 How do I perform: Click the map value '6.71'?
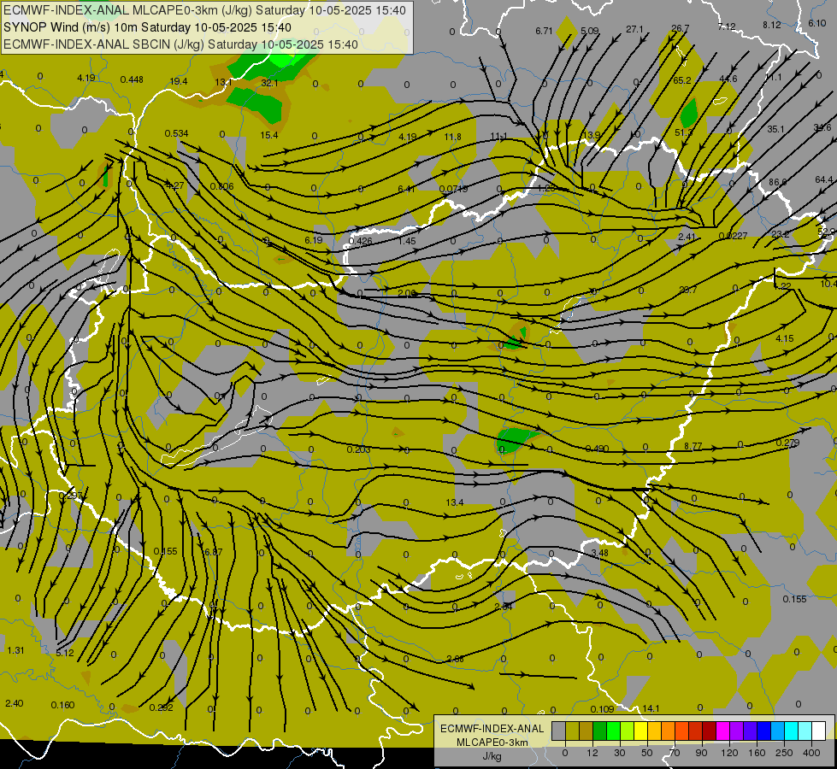pos(544,31)
